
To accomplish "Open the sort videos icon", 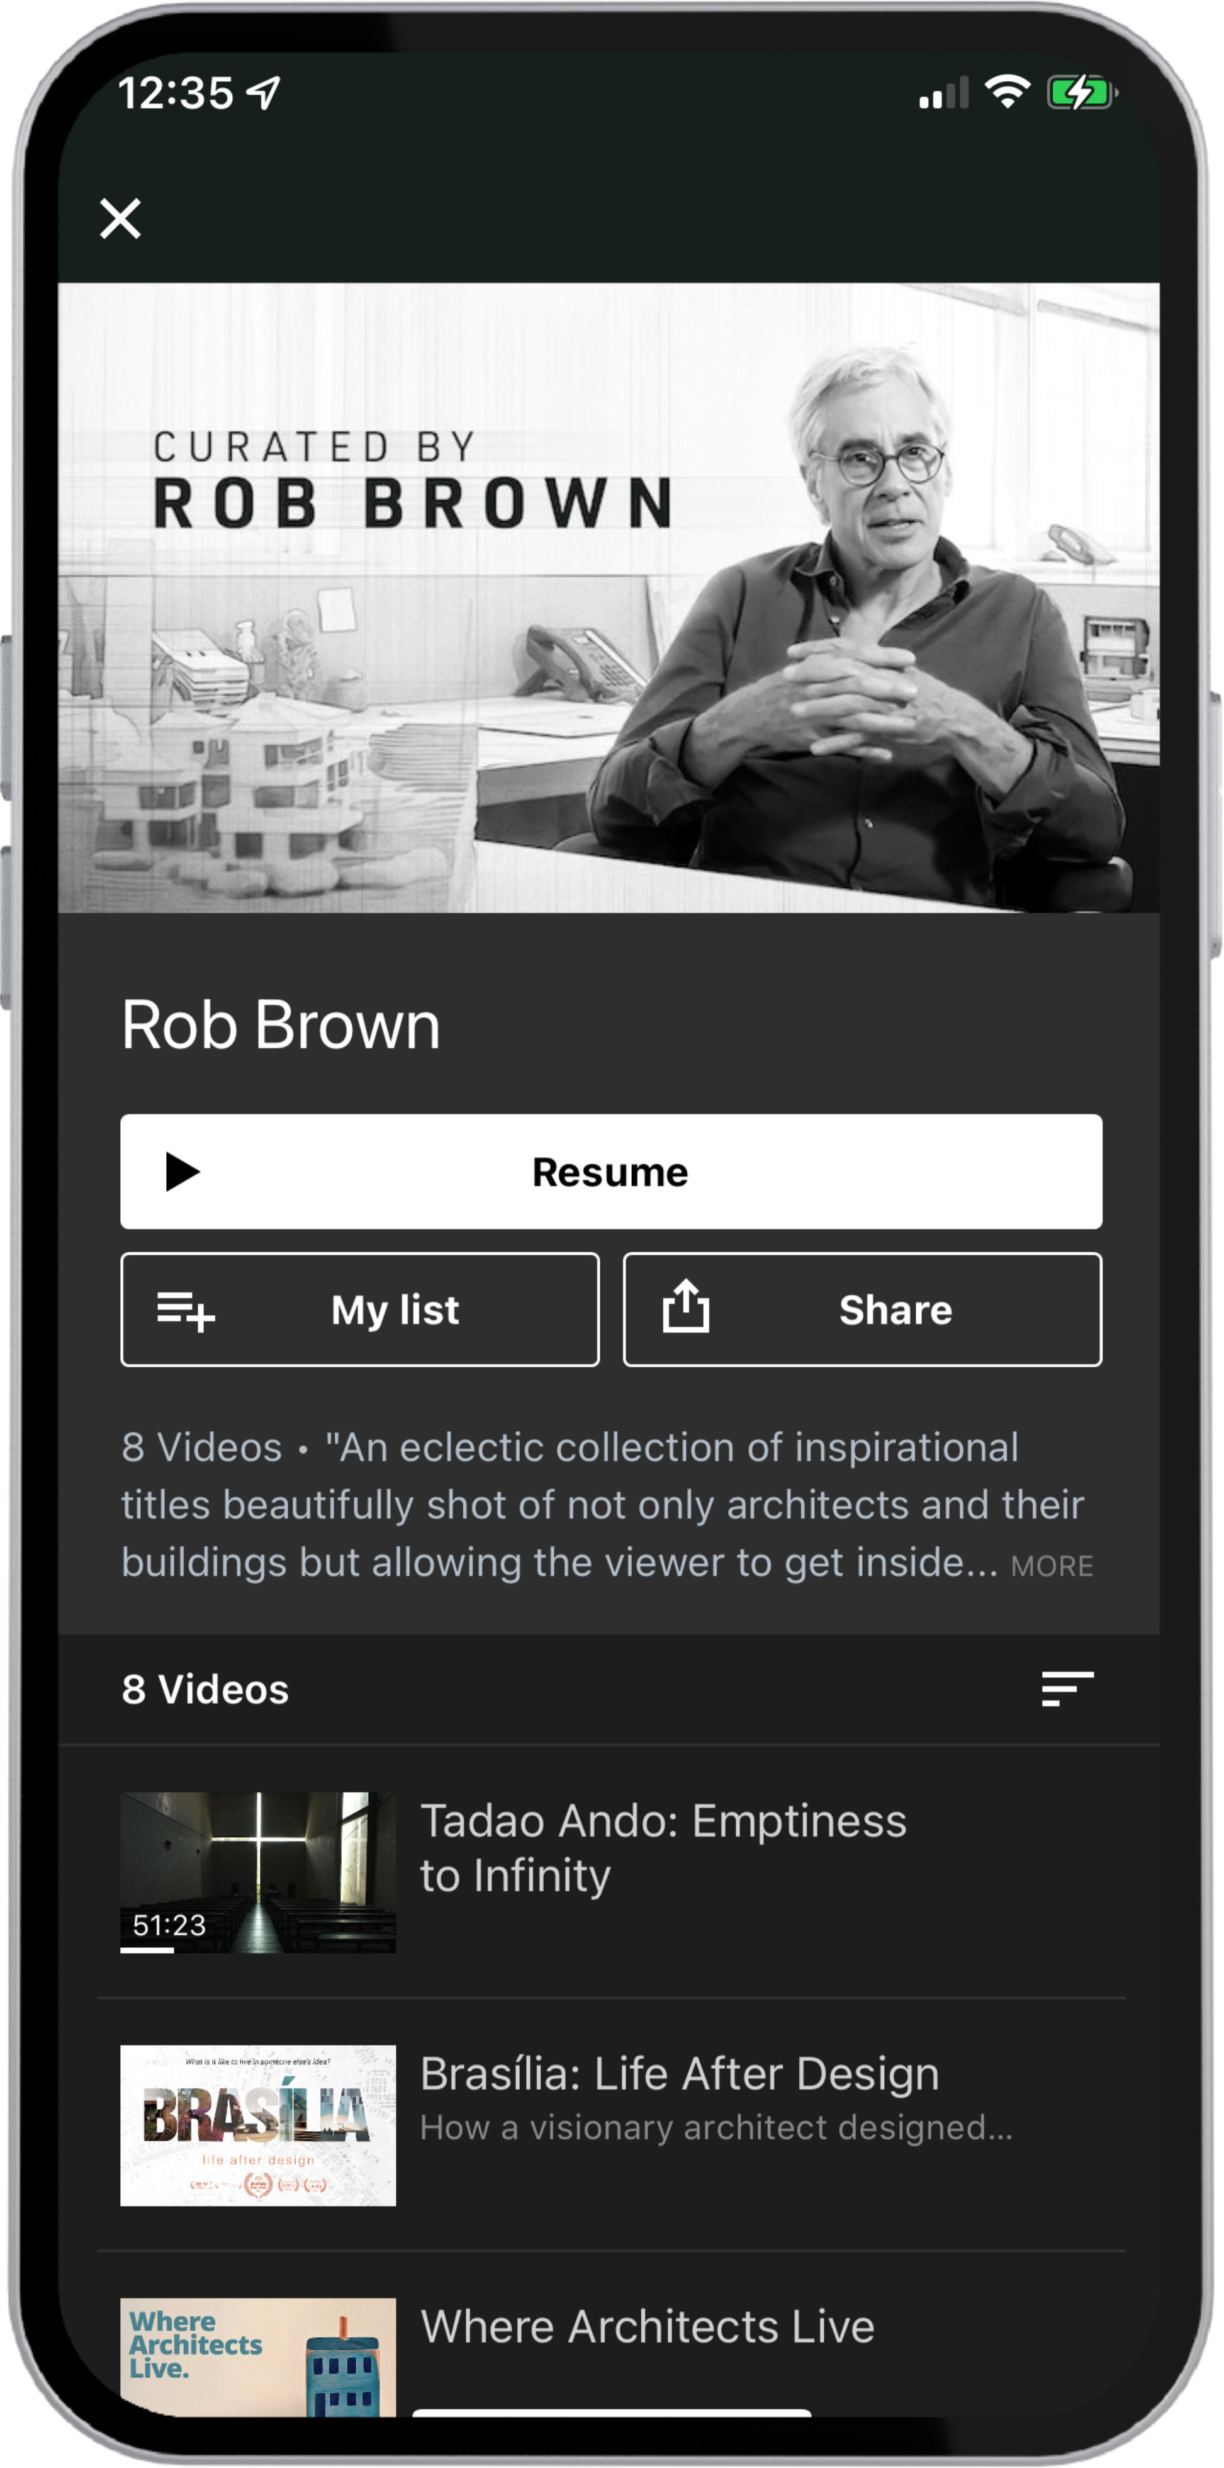I will point(1067,1689).
